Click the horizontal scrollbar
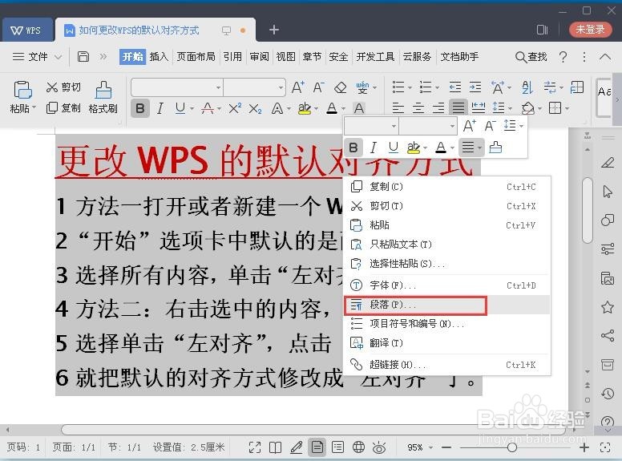This screenshot has width=622, height=461. click(x=313, y=430)
